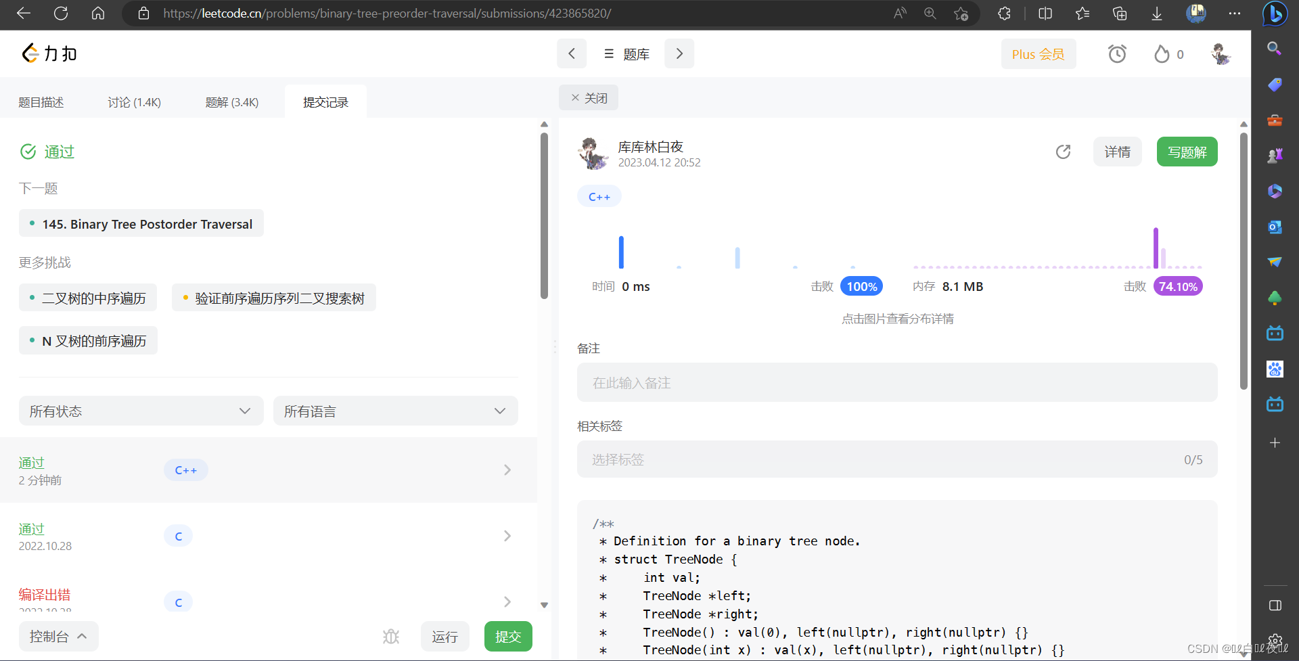This screenshot has height=661, width=1299.
Task: Click the Plus 会员 button
Action: coord(1039,54)
